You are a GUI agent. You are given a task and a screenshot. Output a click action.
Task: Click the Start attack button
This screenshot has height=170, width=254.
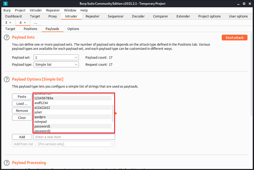[x=234, y=38]
